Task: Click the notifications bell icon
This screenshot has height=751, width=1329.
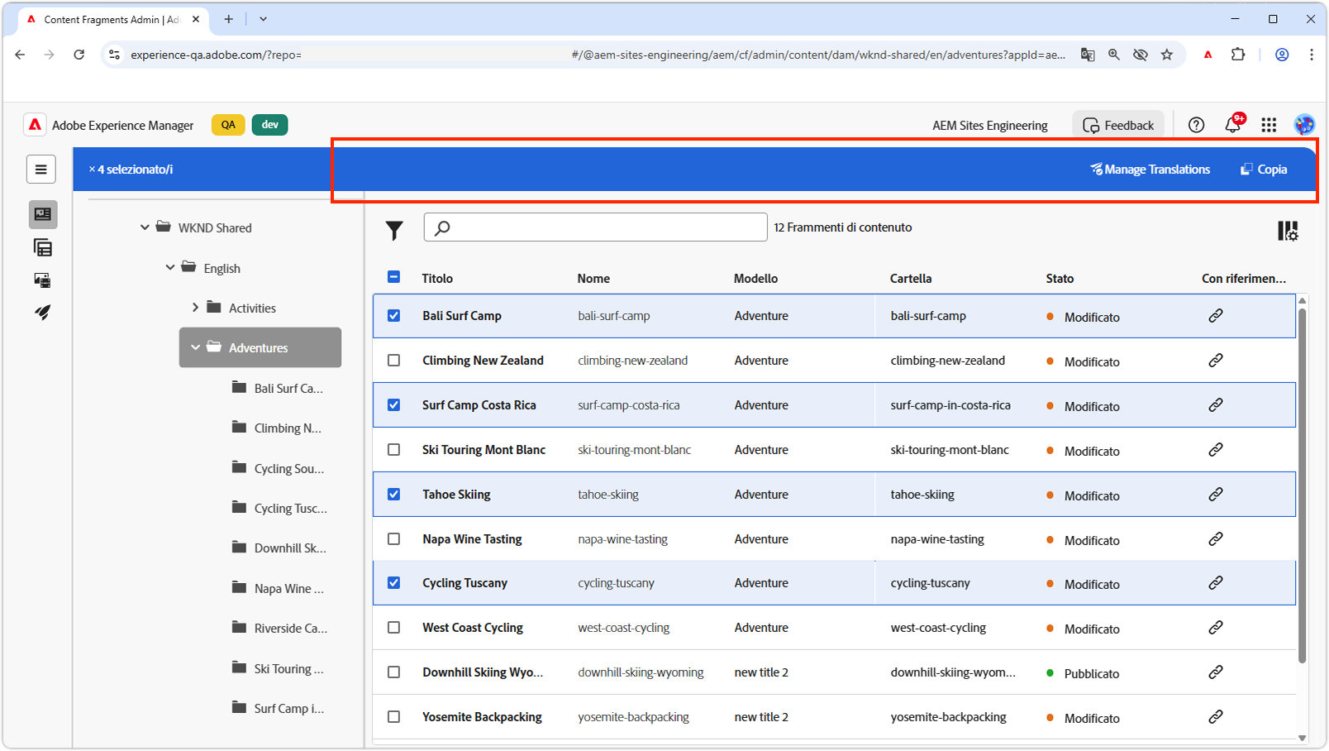Action: 1232,125
